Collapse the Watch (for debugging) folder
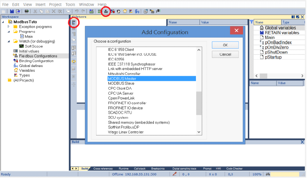Screen dimensions: 307x178 pos(8,41)
